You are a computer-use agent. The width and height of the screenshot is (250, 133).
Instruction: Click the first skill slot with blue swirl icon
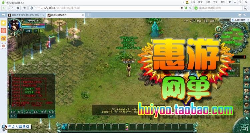pyautogui.click(x=65, y=127)
